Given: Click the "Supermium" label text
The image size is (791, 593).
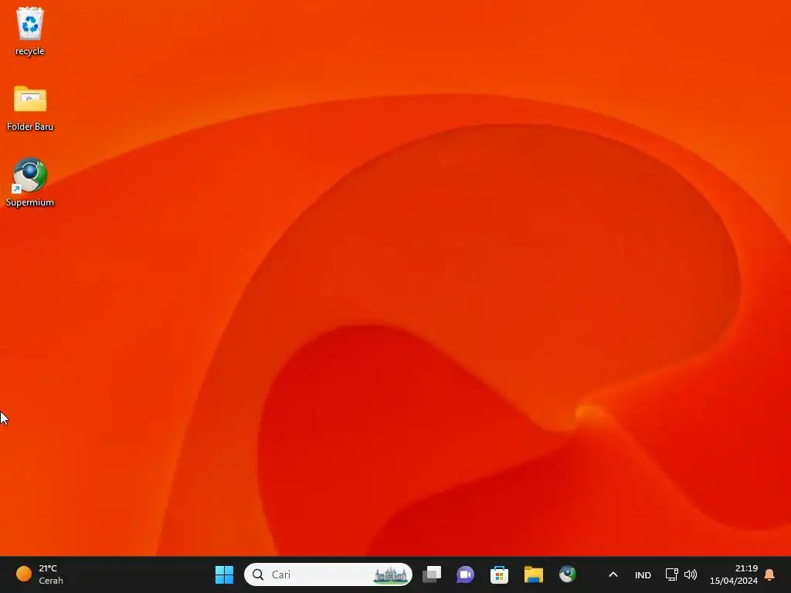Looking at the screenshot, I should (30, 202).
